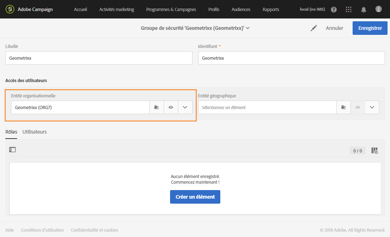Toggle the list side panel icon
Screen dimensions: 390x237
[12, 150]
